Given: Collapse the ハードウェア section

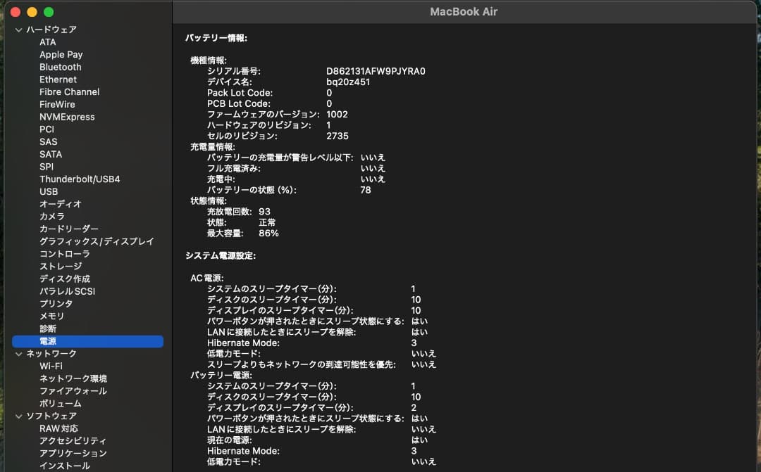Looking at the screenshot, I should pos(17,30).
